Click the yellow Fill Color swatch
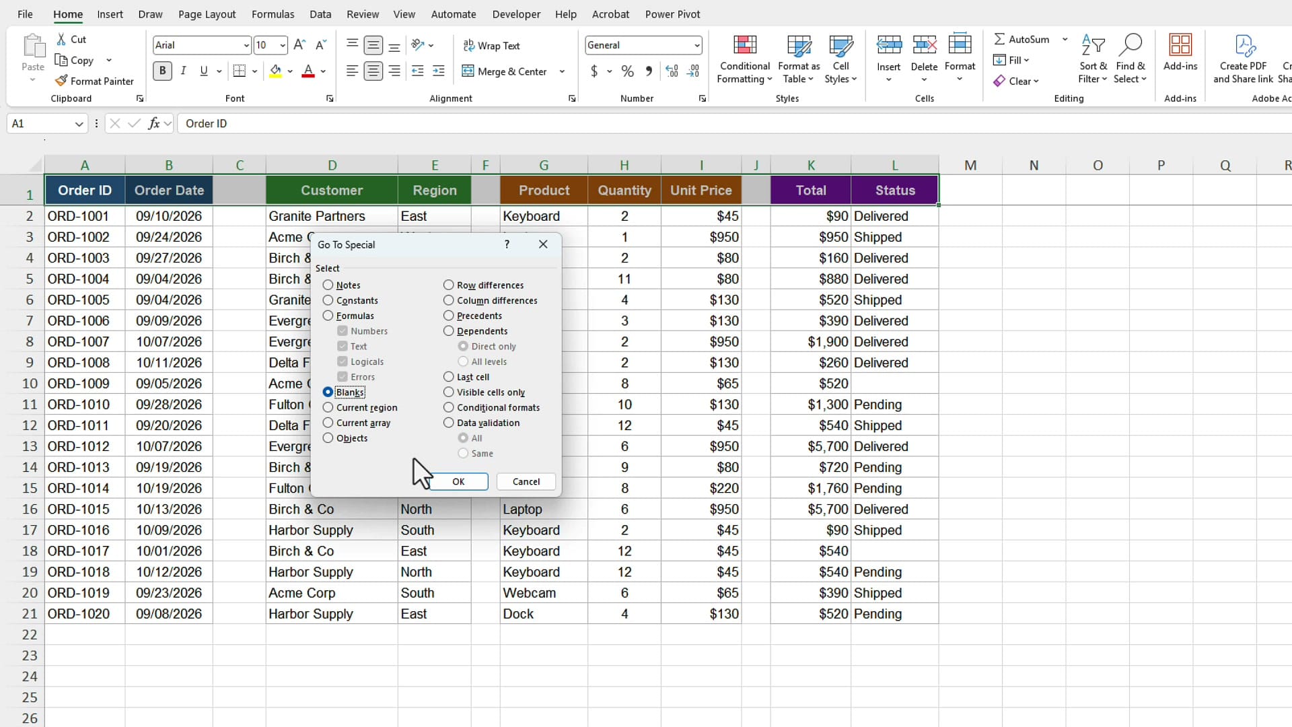 coord(275,71)
